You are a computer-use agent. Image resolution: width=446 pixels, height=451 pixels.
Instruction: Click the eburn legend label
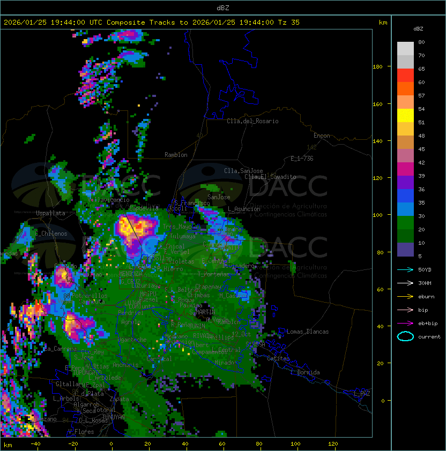click(x=426, y=297)
